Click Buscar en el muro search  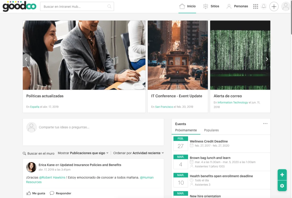coord(39,153)
